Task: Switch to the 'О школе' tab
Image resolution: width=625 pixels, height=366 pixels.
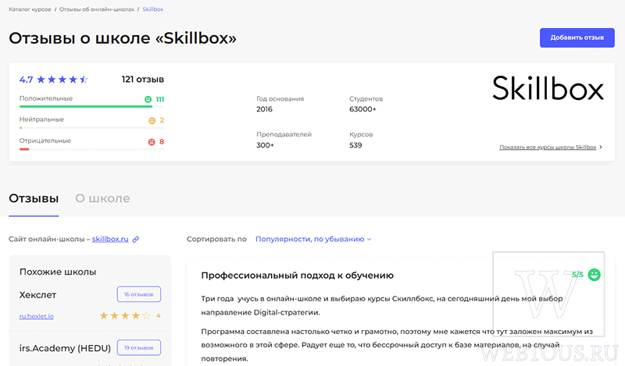Action: [102, 198]
